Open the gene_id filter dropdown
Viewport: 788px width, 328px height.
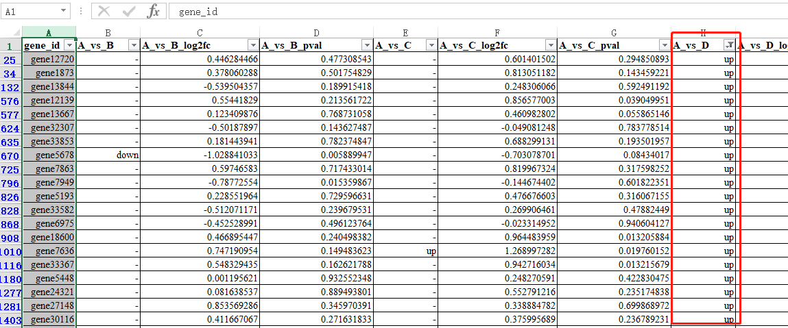[x=68, y=45]
